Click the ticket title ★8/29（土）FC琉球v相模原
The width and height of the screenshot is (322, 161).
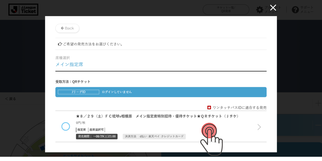click(157, 116)
